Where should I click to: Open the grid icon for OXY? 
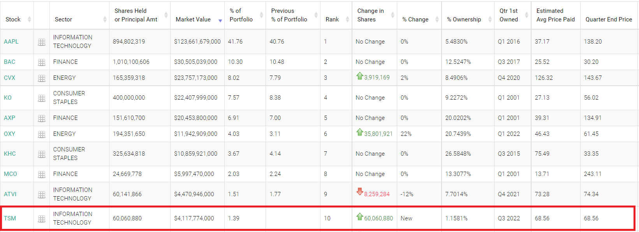42,134
